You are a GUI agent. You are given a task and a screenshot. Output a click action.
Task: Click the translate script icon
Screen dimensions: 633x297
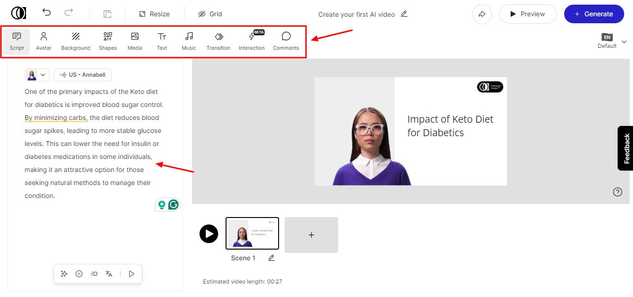(109, 274)
